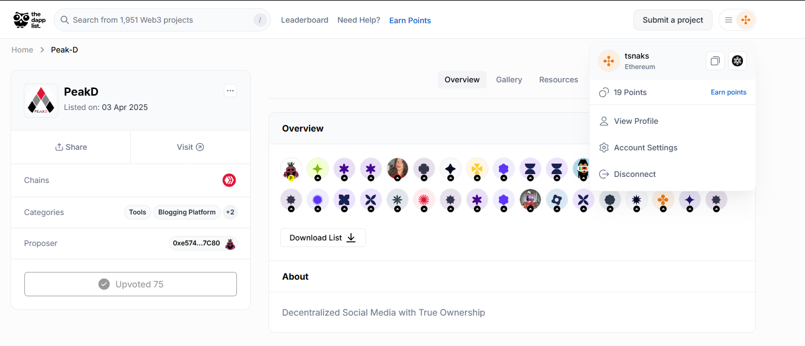Select the bright blue spiky burst avatar
The image size is (805, 346).
(x=318, y=200)
